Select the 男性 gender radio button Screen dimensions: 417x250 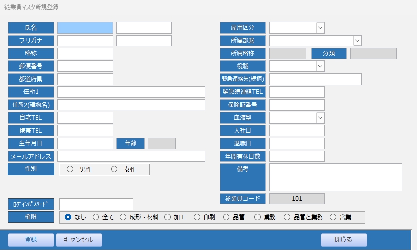click(70, 169)
